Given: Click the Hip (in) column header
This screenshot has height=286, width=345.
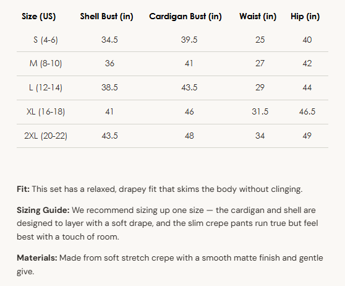Looking at the screenshot, I should coord(305,17).
